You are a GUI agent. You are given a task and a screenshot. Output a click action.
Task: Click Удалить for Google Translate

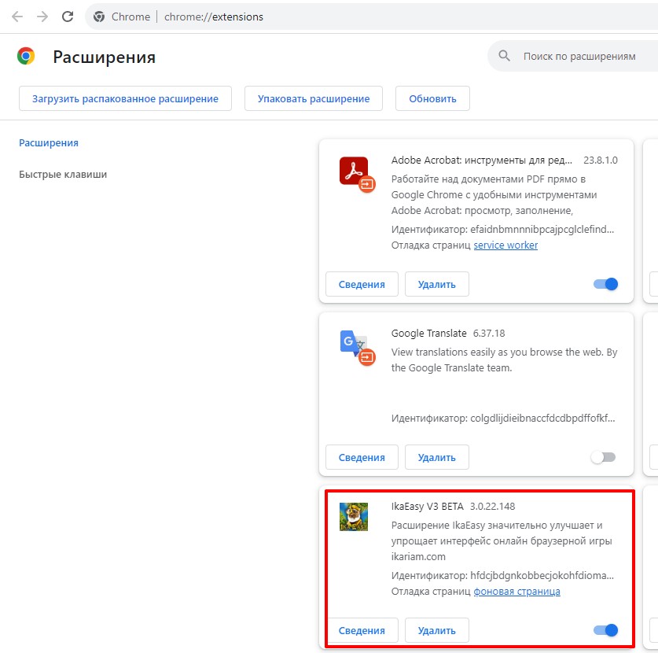pyautogui.click(x=437, y=457)
